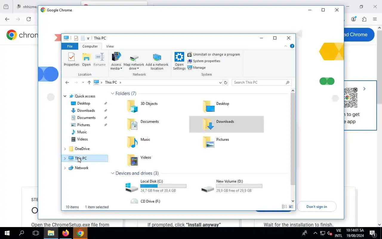Open Properties in the Computer ribbon
The height and width of the screenshot is (239, 382).
coord(71,59)
